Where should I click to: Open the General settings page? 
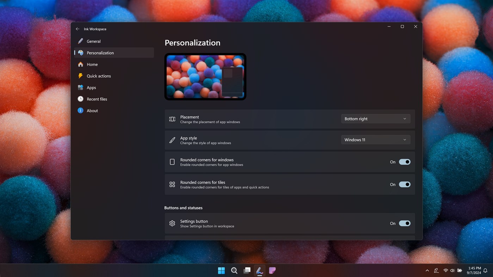pos(114,41)
